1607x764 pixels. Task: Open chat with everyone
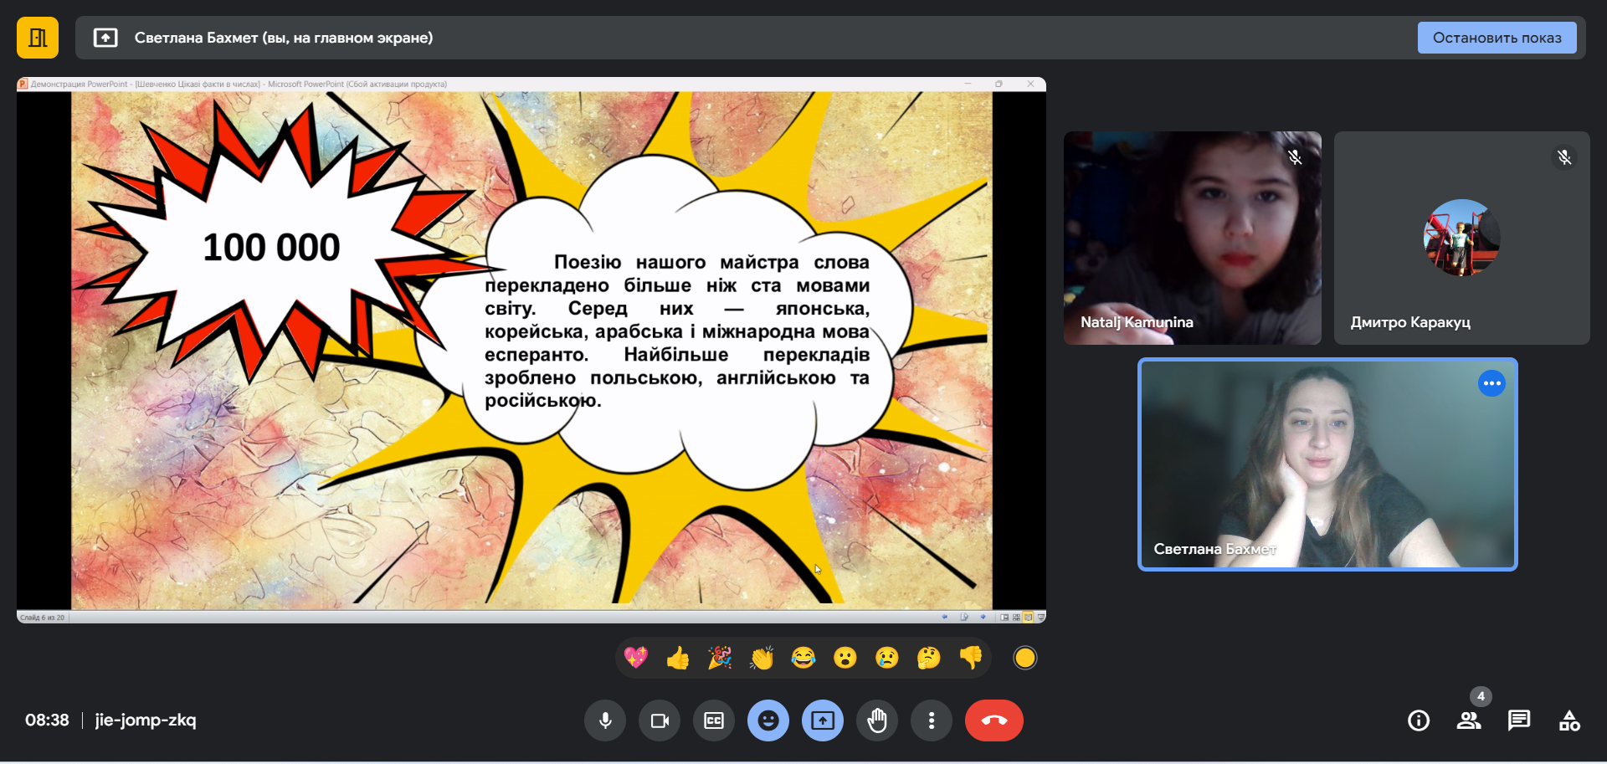tap(1519, 720)
